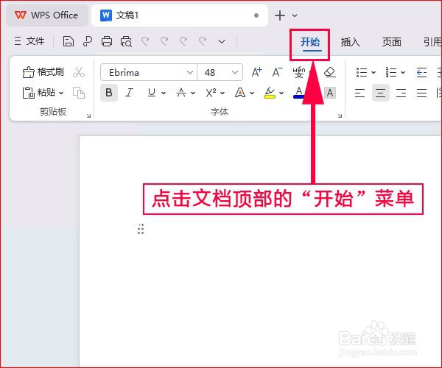The image size is (442, 368).
Task: Click the Copy icon
Action: click(x=79, y=93)
